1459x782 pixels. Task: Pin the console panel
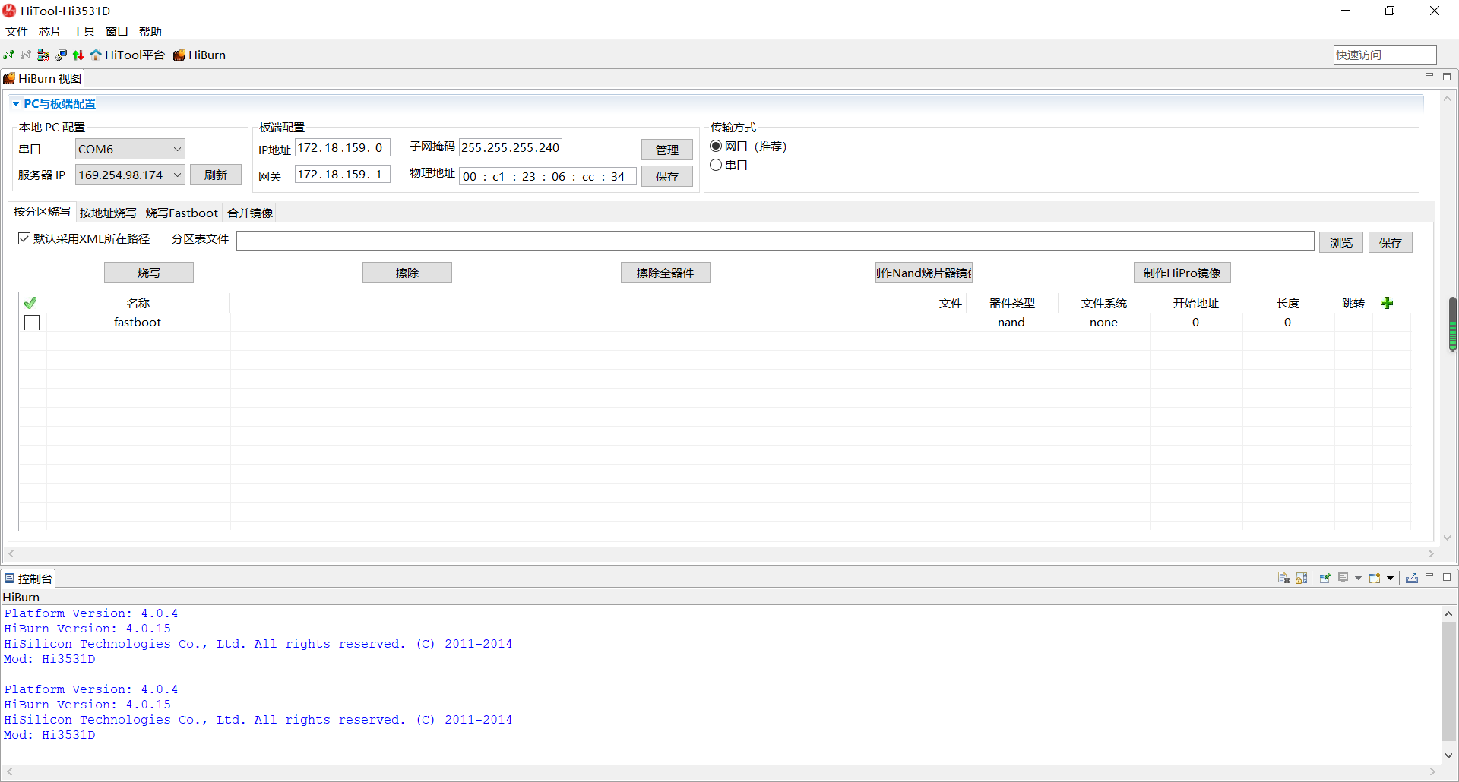click(1324, 578)
